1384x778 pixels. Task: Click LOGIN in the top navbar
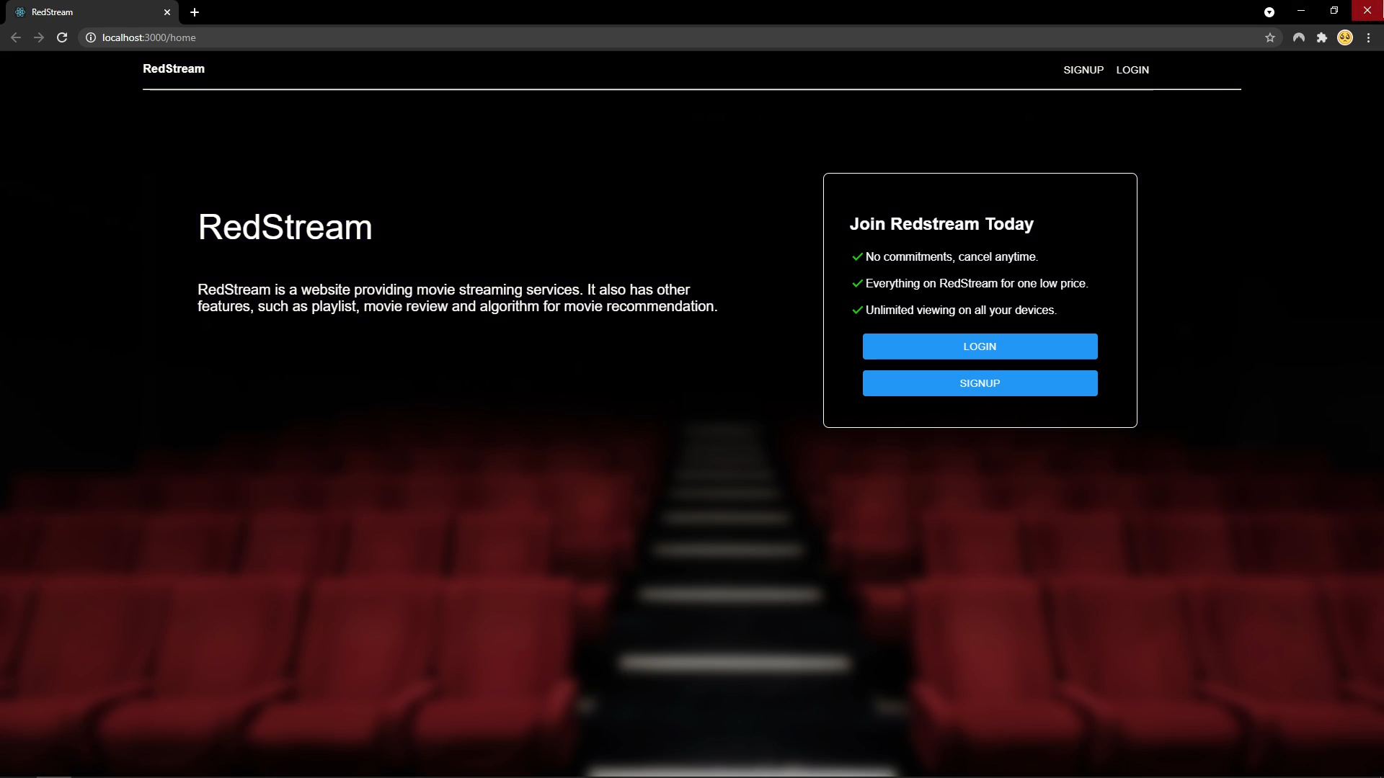pyautogui.click(x=1132, y=70)
